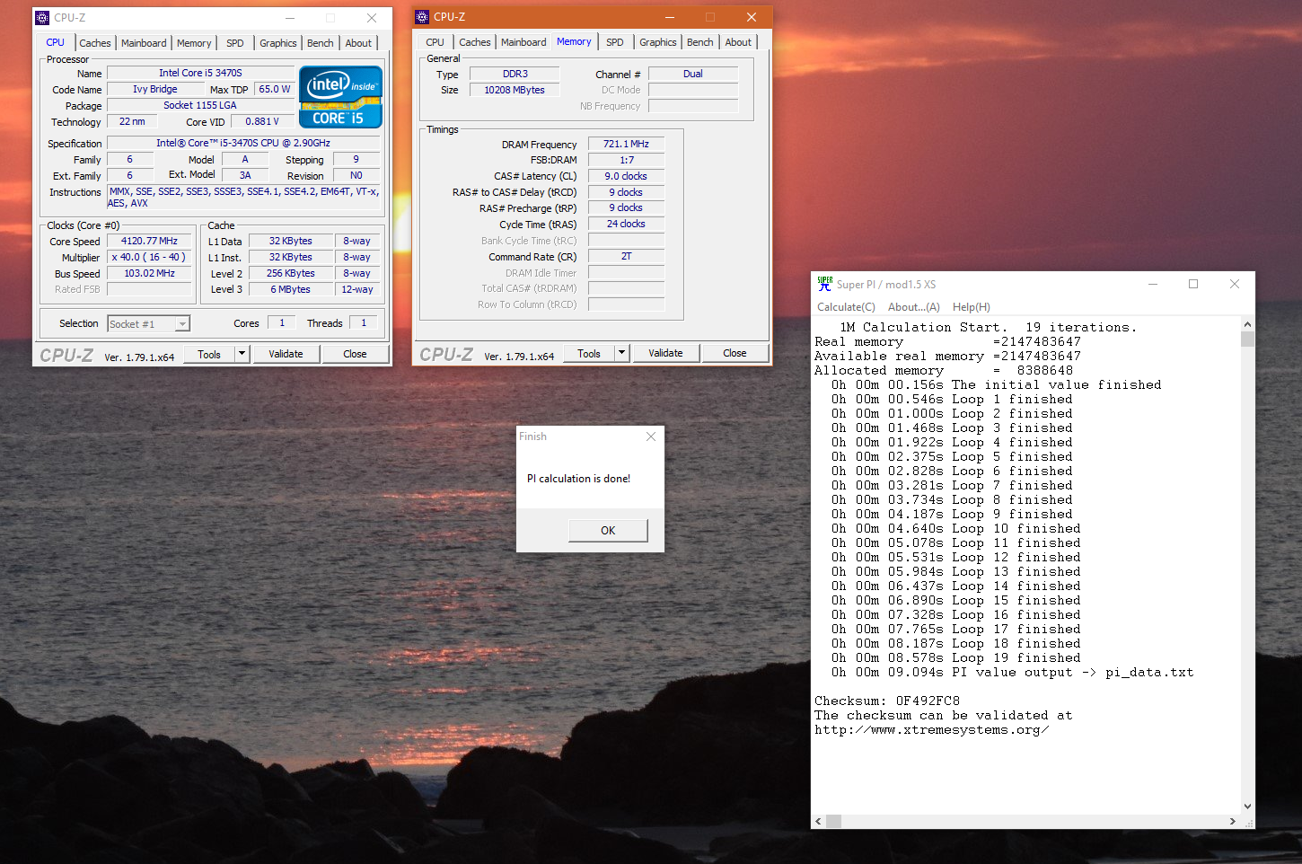Open About tab in Memory CPU-Z window
Viewport: 1302px width, 864px height.
pos(738,42)
